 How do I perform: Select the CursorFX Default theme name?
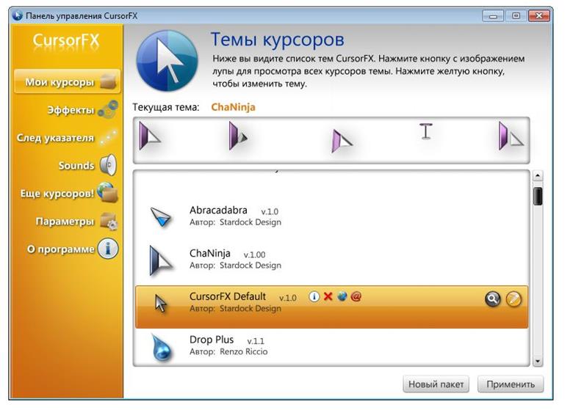click(x=227, y=296)
